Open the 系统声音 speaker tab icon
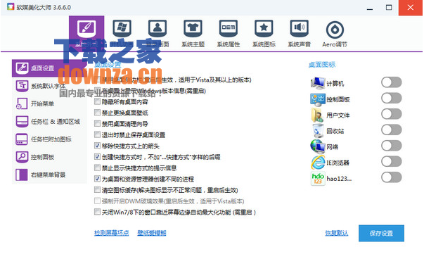Screen dimensions: 424x271 (x=299, y=28)
